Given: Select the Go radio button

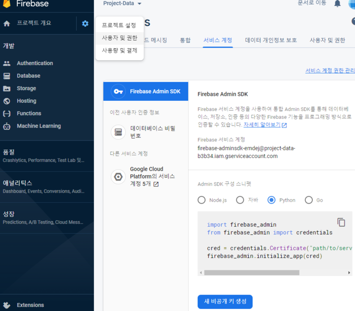Looking at the screenshot, I should point(309,200).
